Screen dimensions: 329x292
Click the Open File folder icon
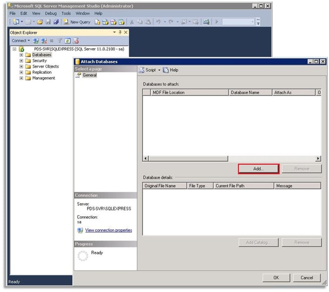click(x=40, y=22)
